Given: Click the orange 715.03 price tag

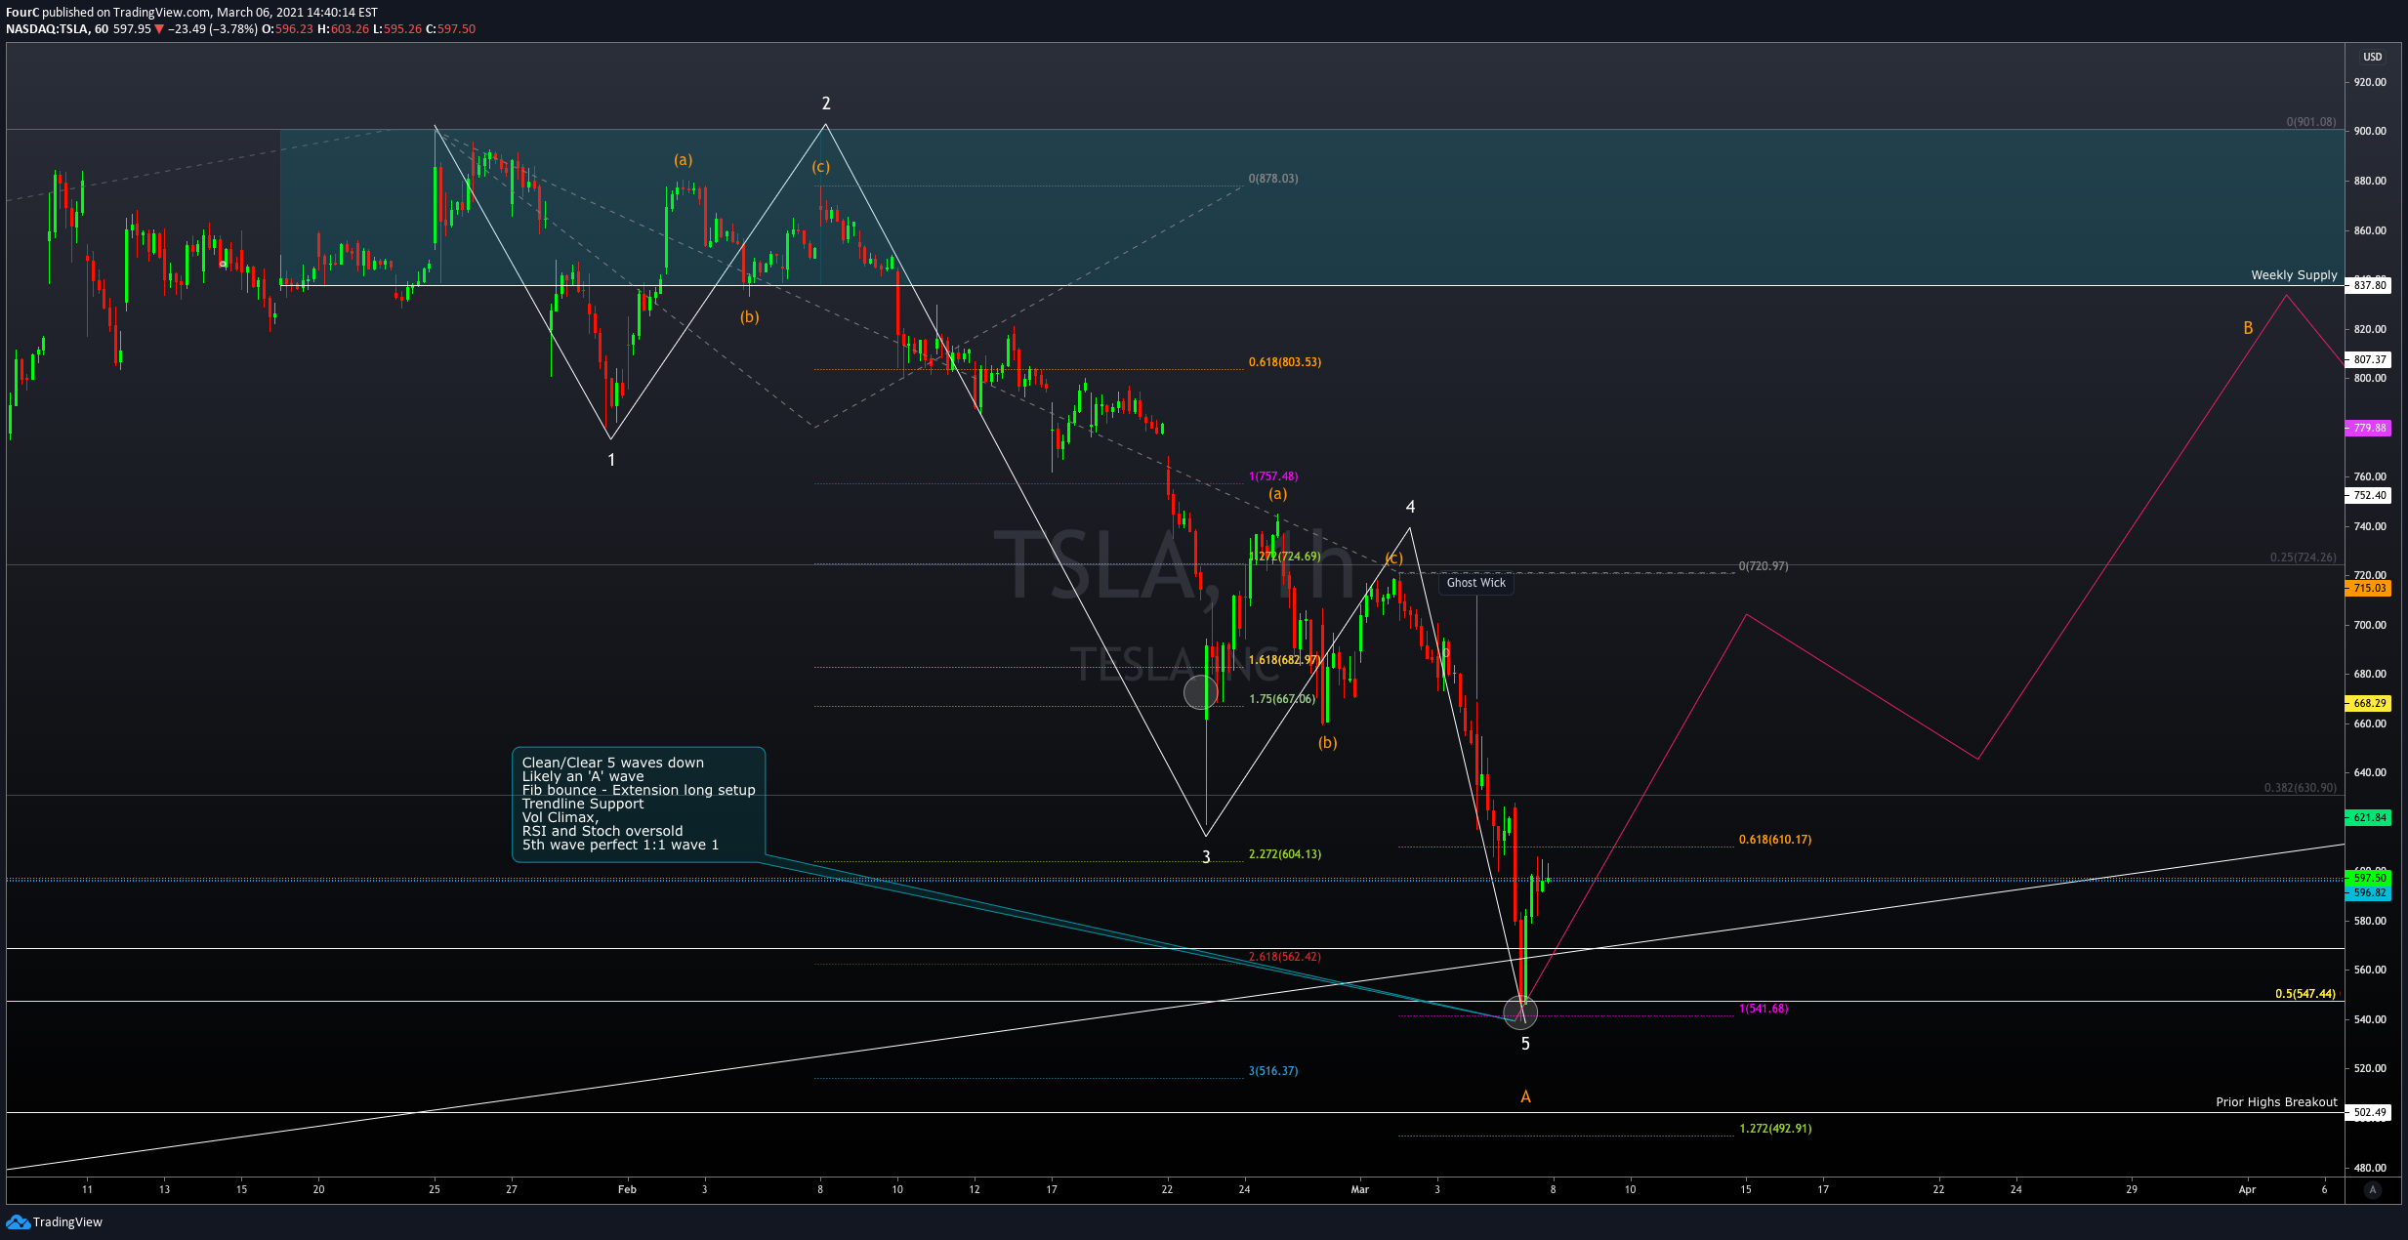Looking at the screenshot, I should [x=2368, y=588].
